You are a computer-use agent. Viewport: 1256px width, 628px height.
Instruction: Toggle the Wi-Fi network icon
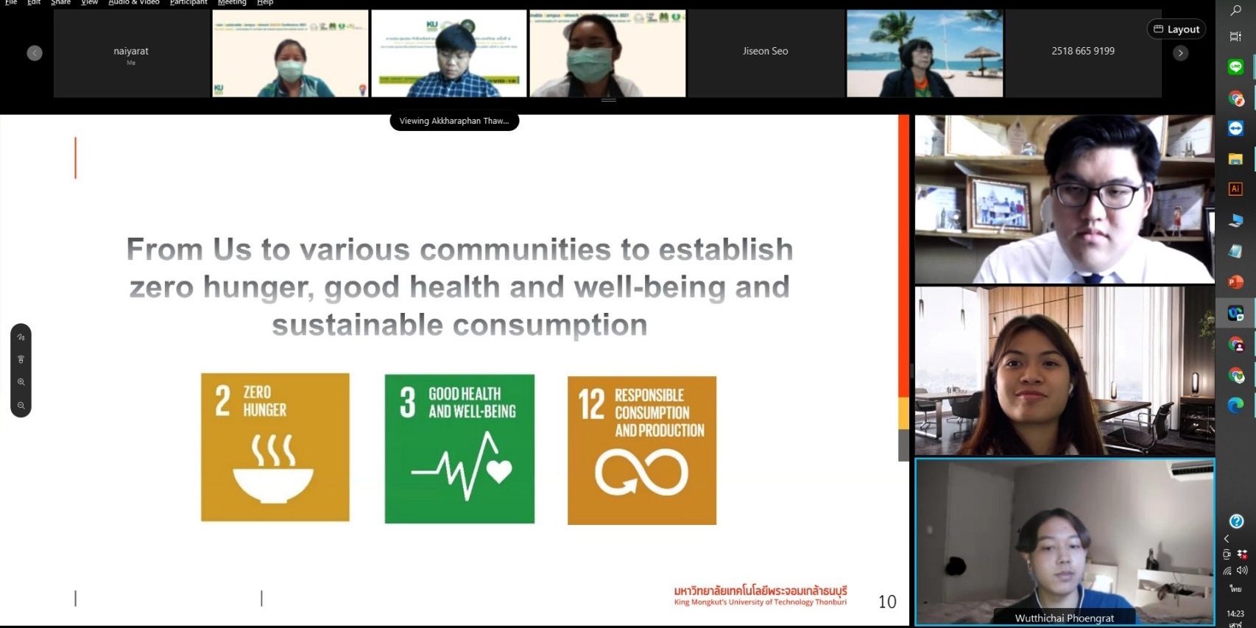tap(1227, 571)
